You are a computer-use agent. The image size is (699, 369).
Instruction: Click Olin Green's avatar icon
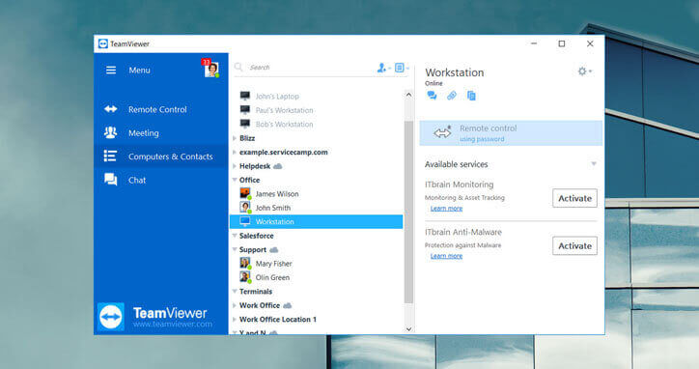pos(245,276)
